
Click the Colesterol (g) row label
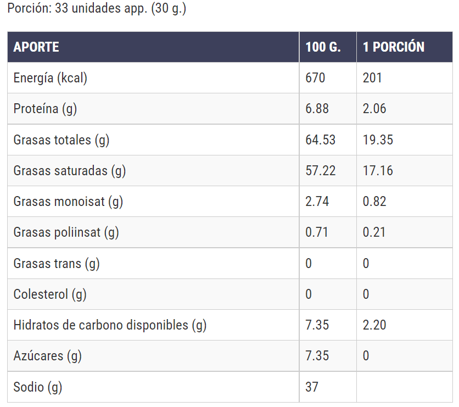tap(50, 294)
